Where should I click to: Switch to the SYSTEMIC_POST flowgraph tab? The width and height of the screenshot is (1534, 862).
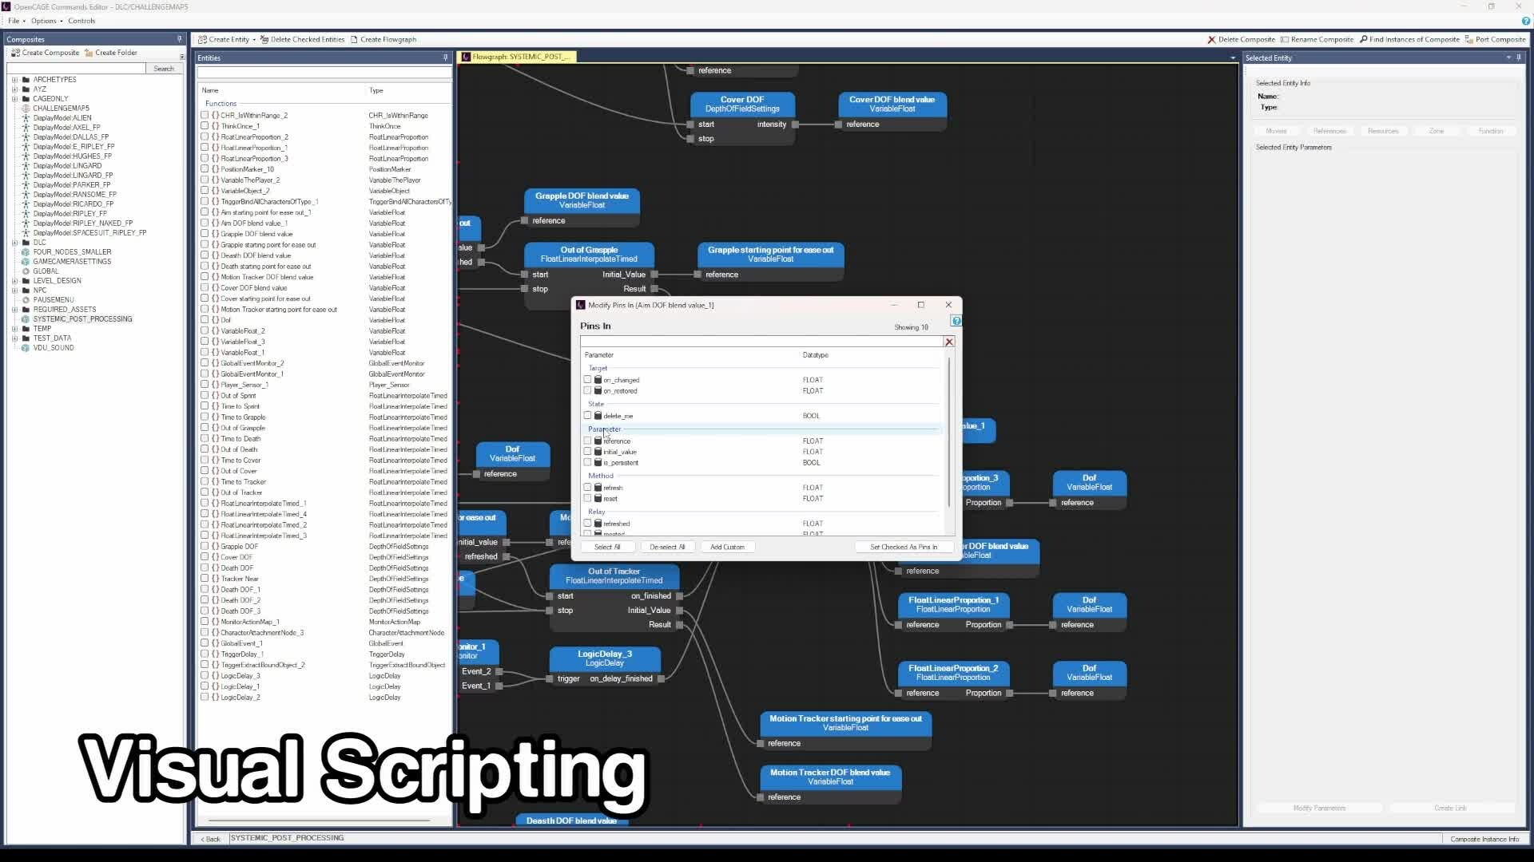coord(518,57)
